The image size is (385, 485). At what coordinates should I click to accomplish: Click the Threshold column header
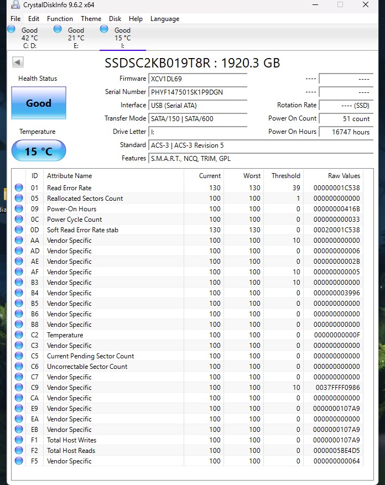pyautogui.click(x=283, y=176)
